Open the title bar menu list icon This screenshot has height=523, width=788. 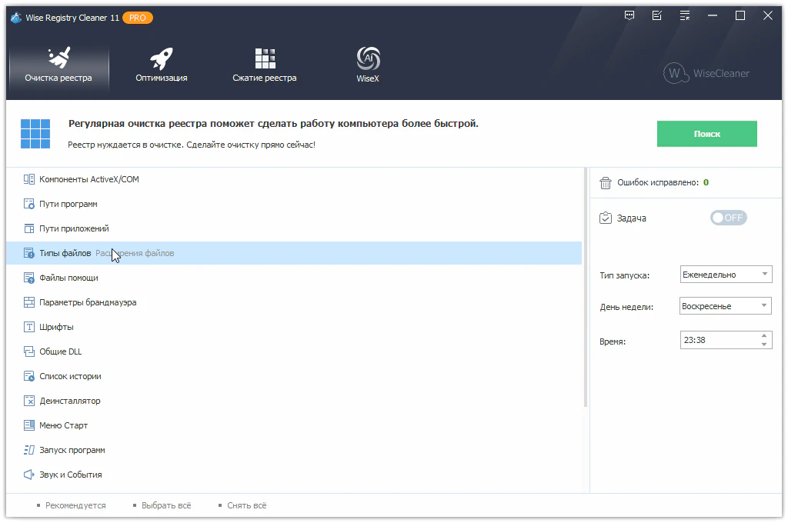(684, 15)
